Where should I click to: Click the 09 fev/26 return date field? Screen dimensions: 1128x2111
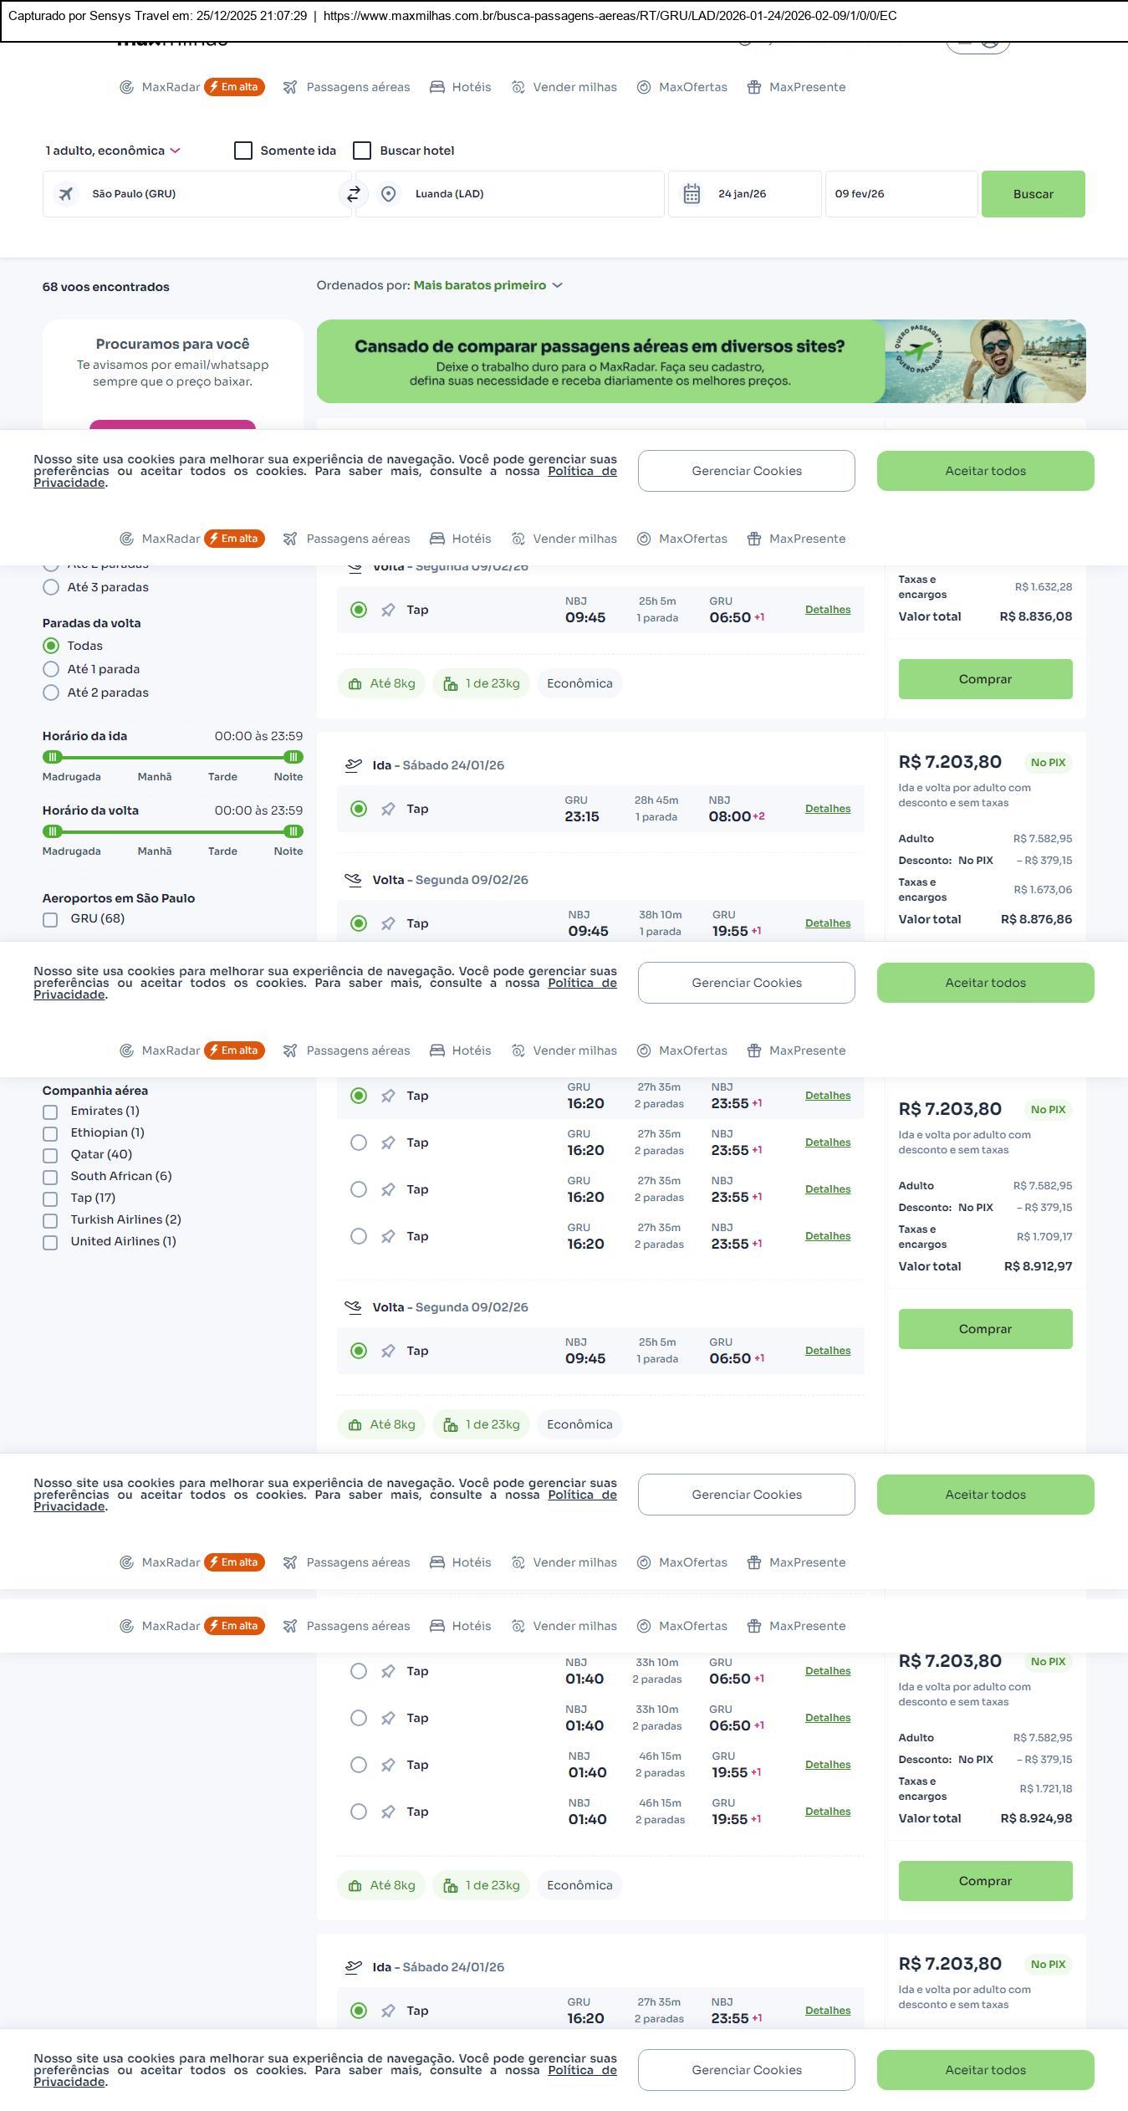pyautogui.click(x=901, y=194)
